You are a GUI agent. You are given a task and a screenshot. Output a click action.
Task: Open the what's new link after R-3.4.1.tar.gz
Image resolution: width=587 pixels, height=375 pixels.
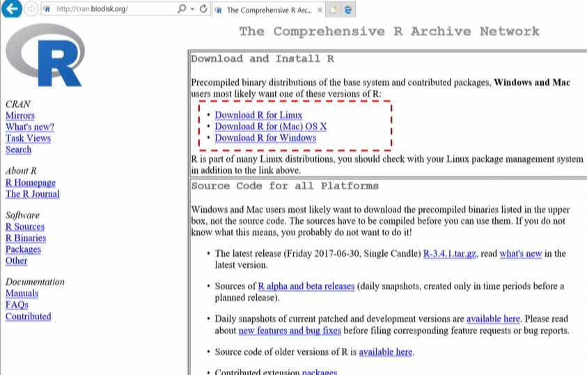521,254
